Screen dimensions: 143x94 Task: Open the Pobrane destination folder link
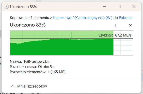pyautogui.click(x=126, y=18)
